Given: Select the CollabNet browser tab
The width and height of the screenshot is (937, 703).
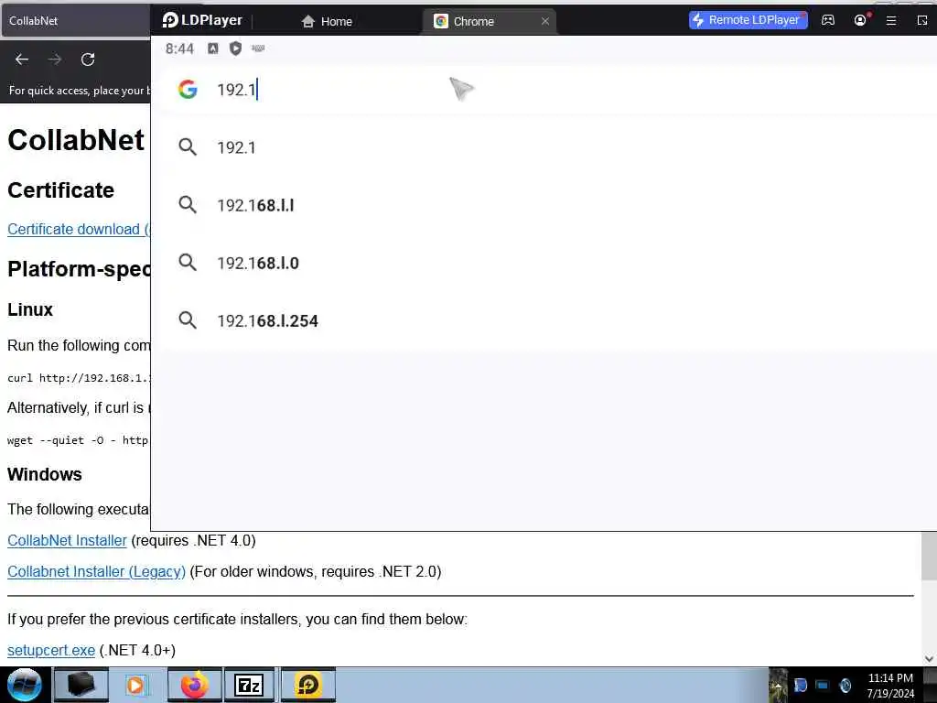Looking at the screenshot, I should point(75,21).
